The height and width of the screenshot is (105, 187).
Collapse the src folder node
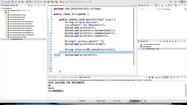tap(4, 13)
